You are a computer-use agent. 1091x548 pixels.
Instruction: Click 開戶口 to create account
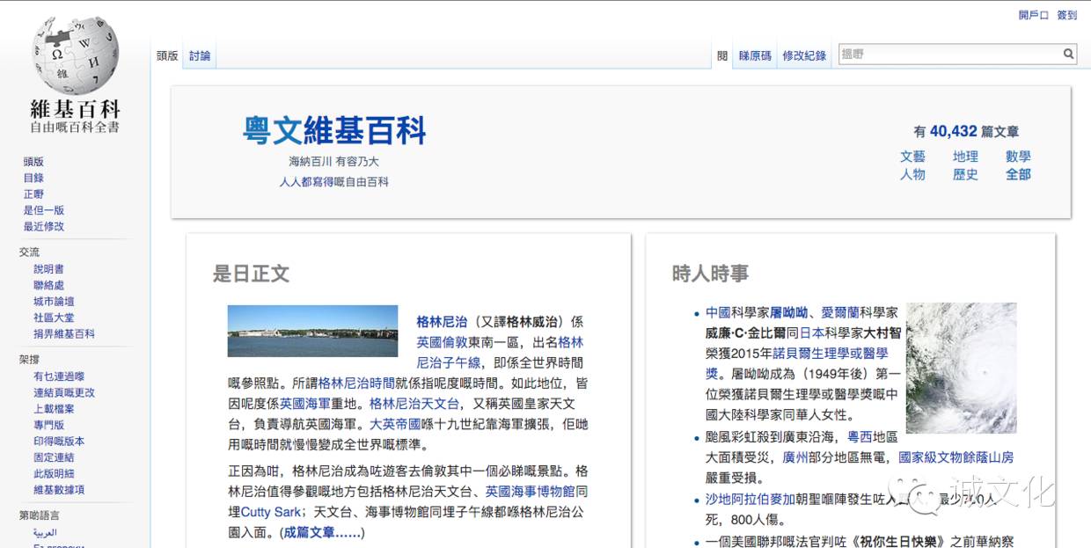coord(1034,15)
